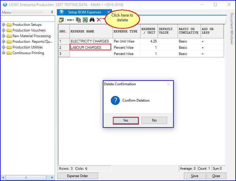Click the Count: 1 status field

click(204, 169)
